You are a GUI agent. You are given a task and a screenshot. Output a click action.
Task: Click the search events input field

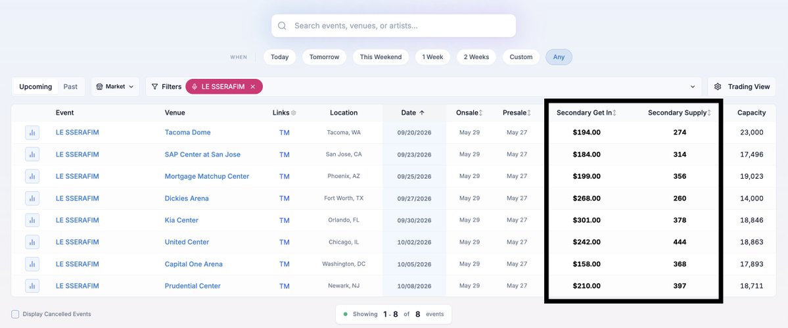(394, 26)
